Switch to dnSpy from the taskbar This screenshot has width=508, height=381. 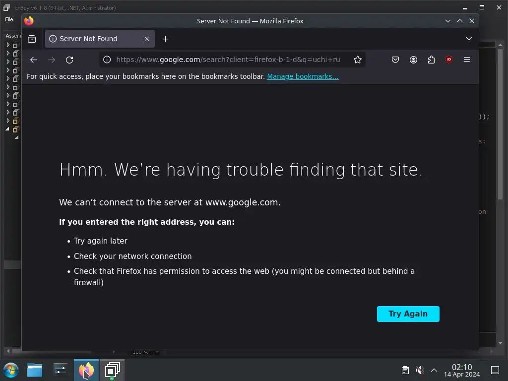click(112, 370)
